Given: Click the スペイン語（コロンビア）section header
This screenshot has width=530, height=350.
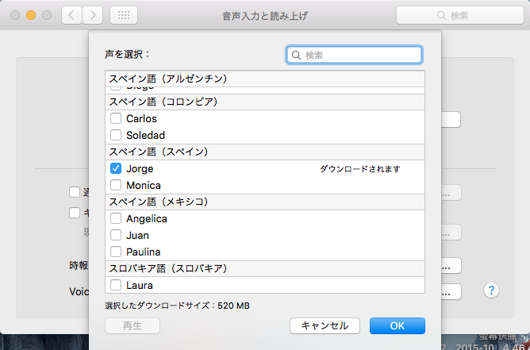Looking at the screenshot, I should pyautogui.click(x=163, y=102).
